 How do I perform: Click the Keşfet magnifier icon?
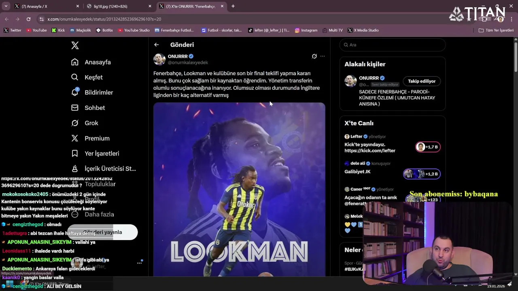75,77
